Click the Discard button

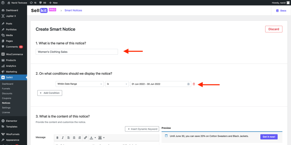pyautogui.click(x=274, y=29)
